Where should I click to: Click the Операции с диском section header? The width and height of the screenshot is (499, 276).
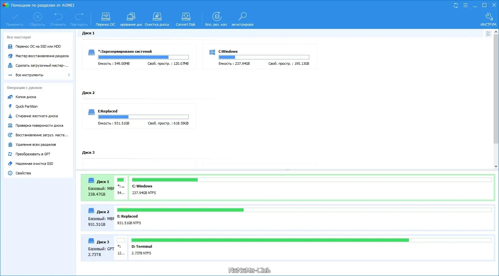point(24,88)
